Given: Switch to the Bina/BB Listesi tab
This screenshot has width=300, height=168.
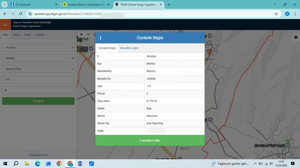Looking at the screenshot, I should pos(129,48).
